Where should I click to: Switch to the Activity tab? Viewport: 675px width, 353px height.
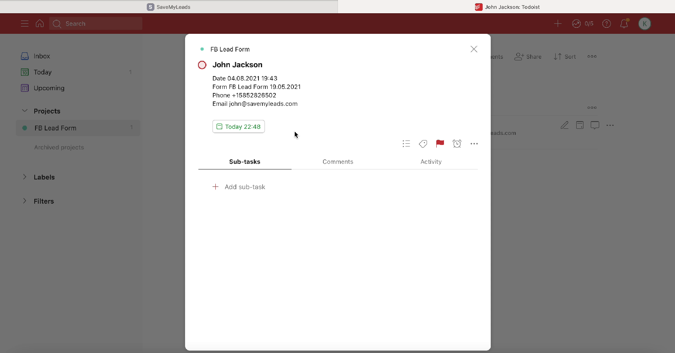431,162
